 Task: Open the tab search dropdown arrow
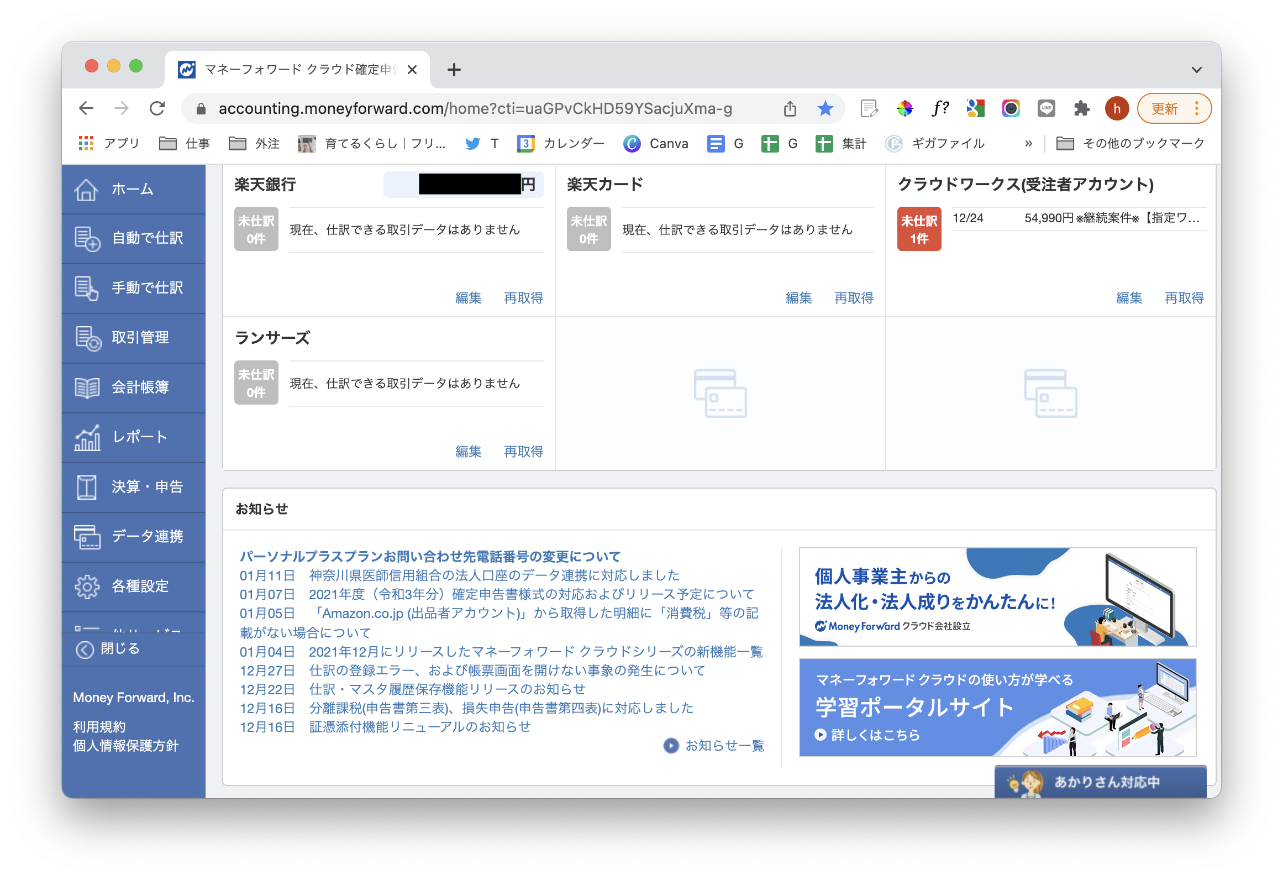[1196, 70]
